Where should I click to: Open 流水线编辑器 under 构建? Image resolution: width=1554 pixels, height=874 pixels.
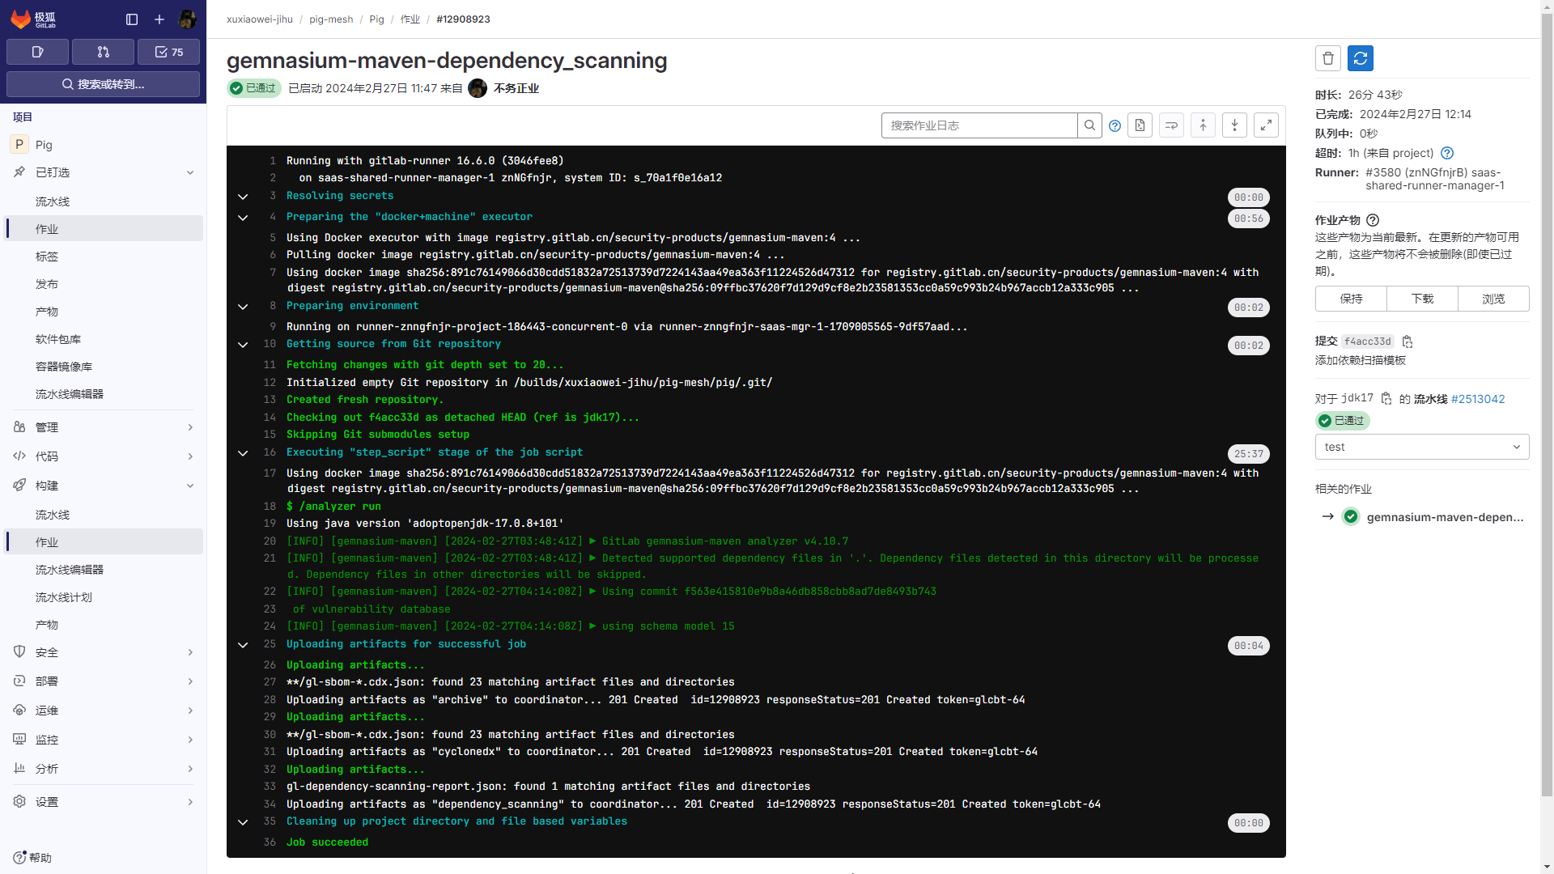tap(70, 570)
